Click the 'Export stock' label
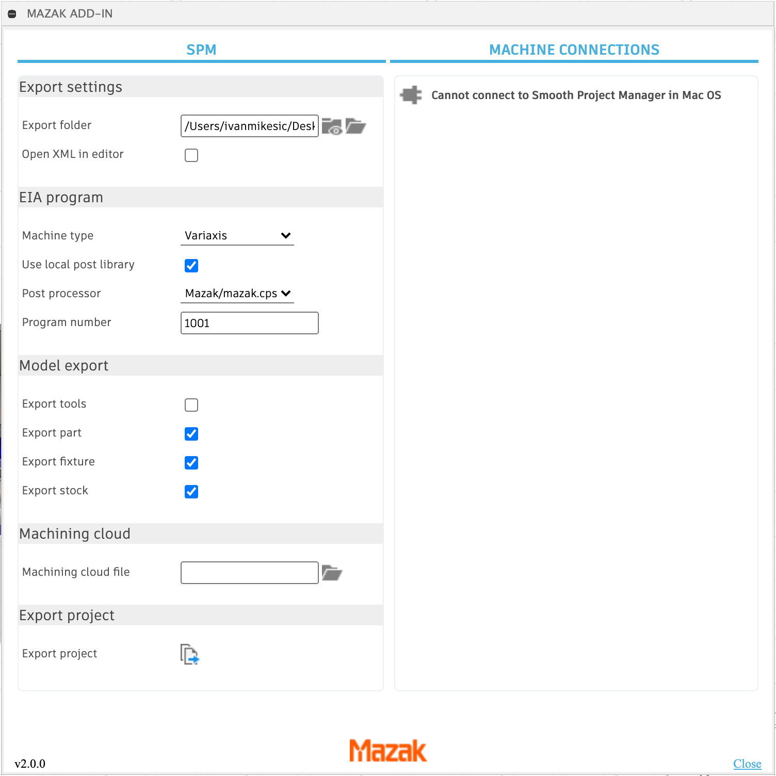Image resolution: width=776 pixels, height=776 pixels. tap(55, 491)
